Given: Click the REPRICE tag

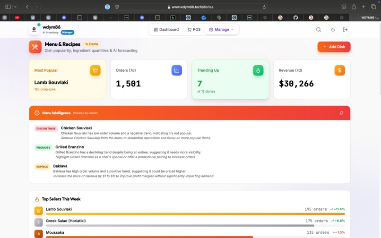Looking at the screenshot, I should pos(42,167).
